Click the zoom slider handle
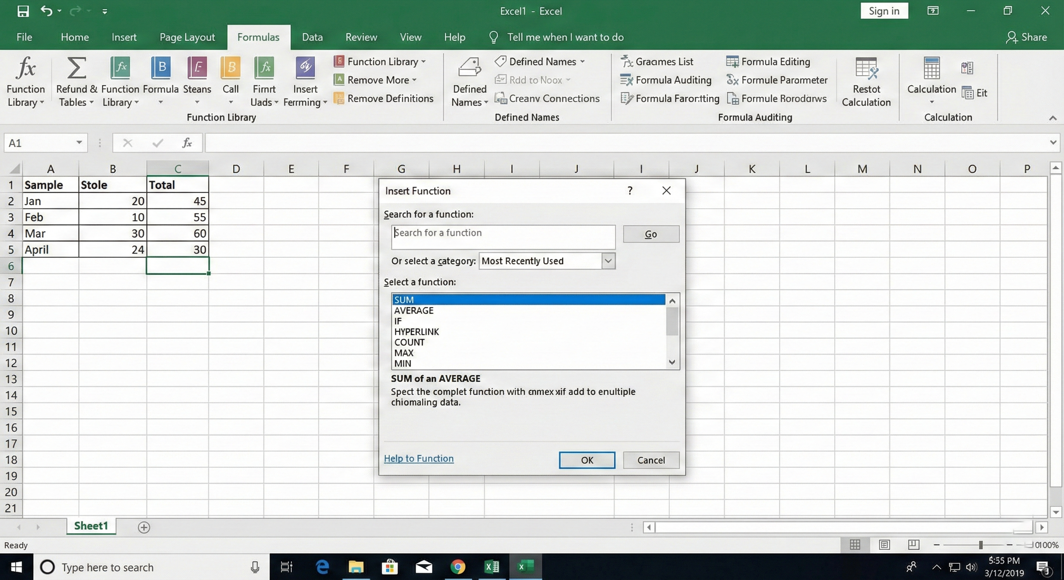This screenshot has height=580, width=1064. (980, 545)
